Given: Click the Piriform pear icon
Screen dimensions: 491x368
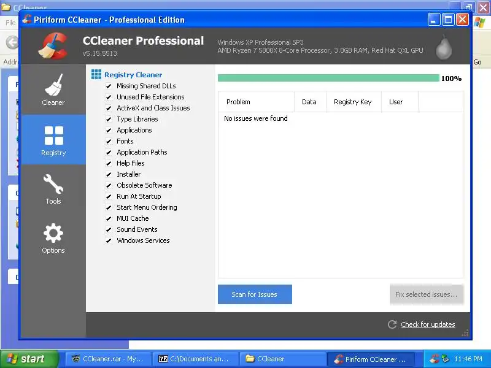Looking at the screenshot, I should [444, 47].
